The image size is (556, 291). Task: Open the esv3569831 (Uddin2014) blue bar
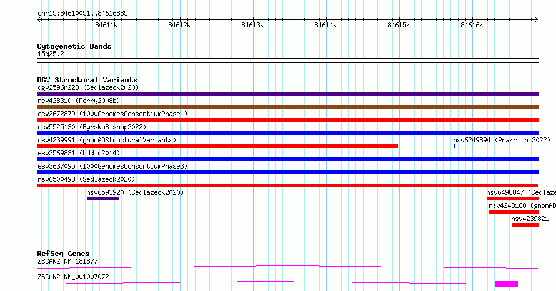click(x=287, y=159)
